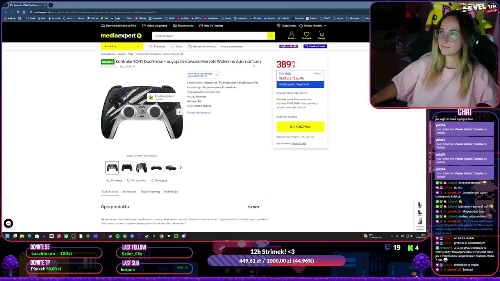Open the Pawel account icon
Viewport: 500px width, 281px height.
click(x=291, y=36)
